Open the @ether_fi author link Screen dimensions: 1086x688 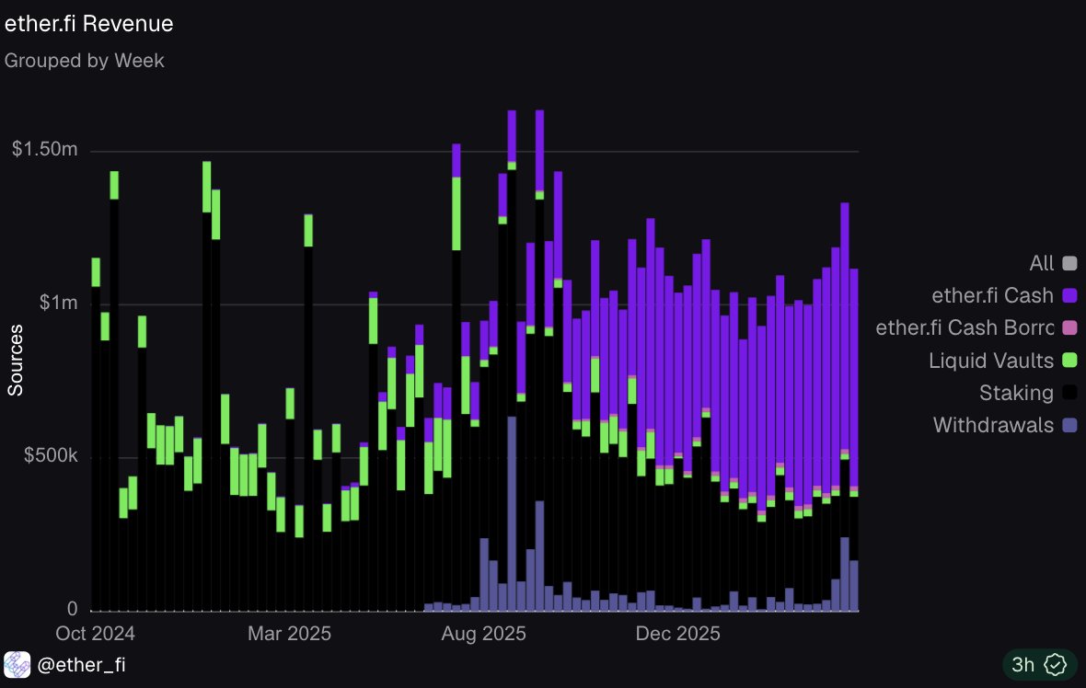pos(81,664)
